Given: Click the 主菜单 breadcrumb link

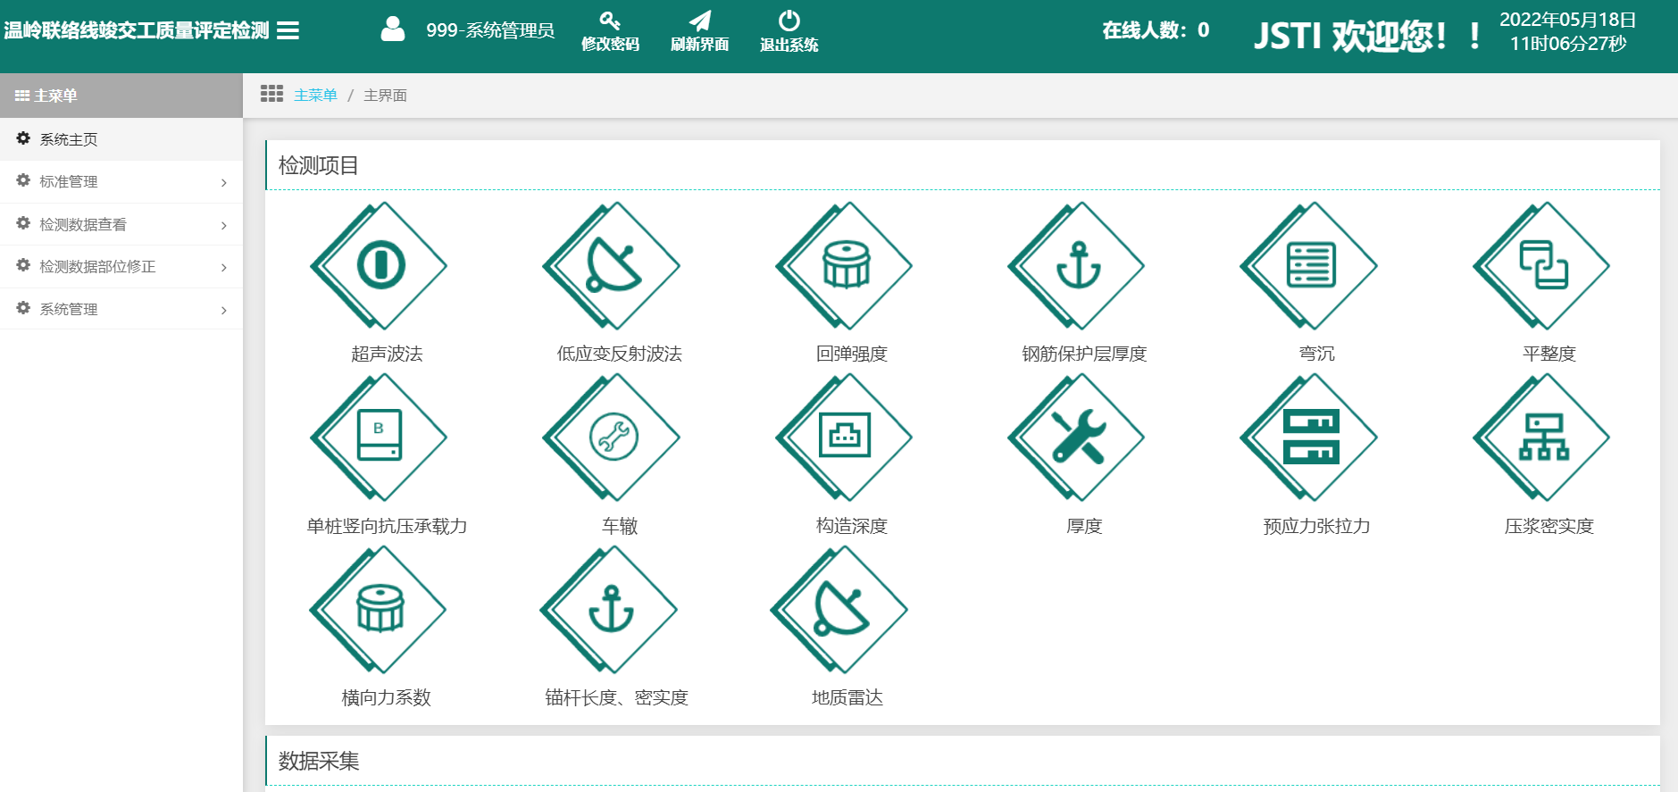Looking at the screenshot, I should [x=315, y=96].
